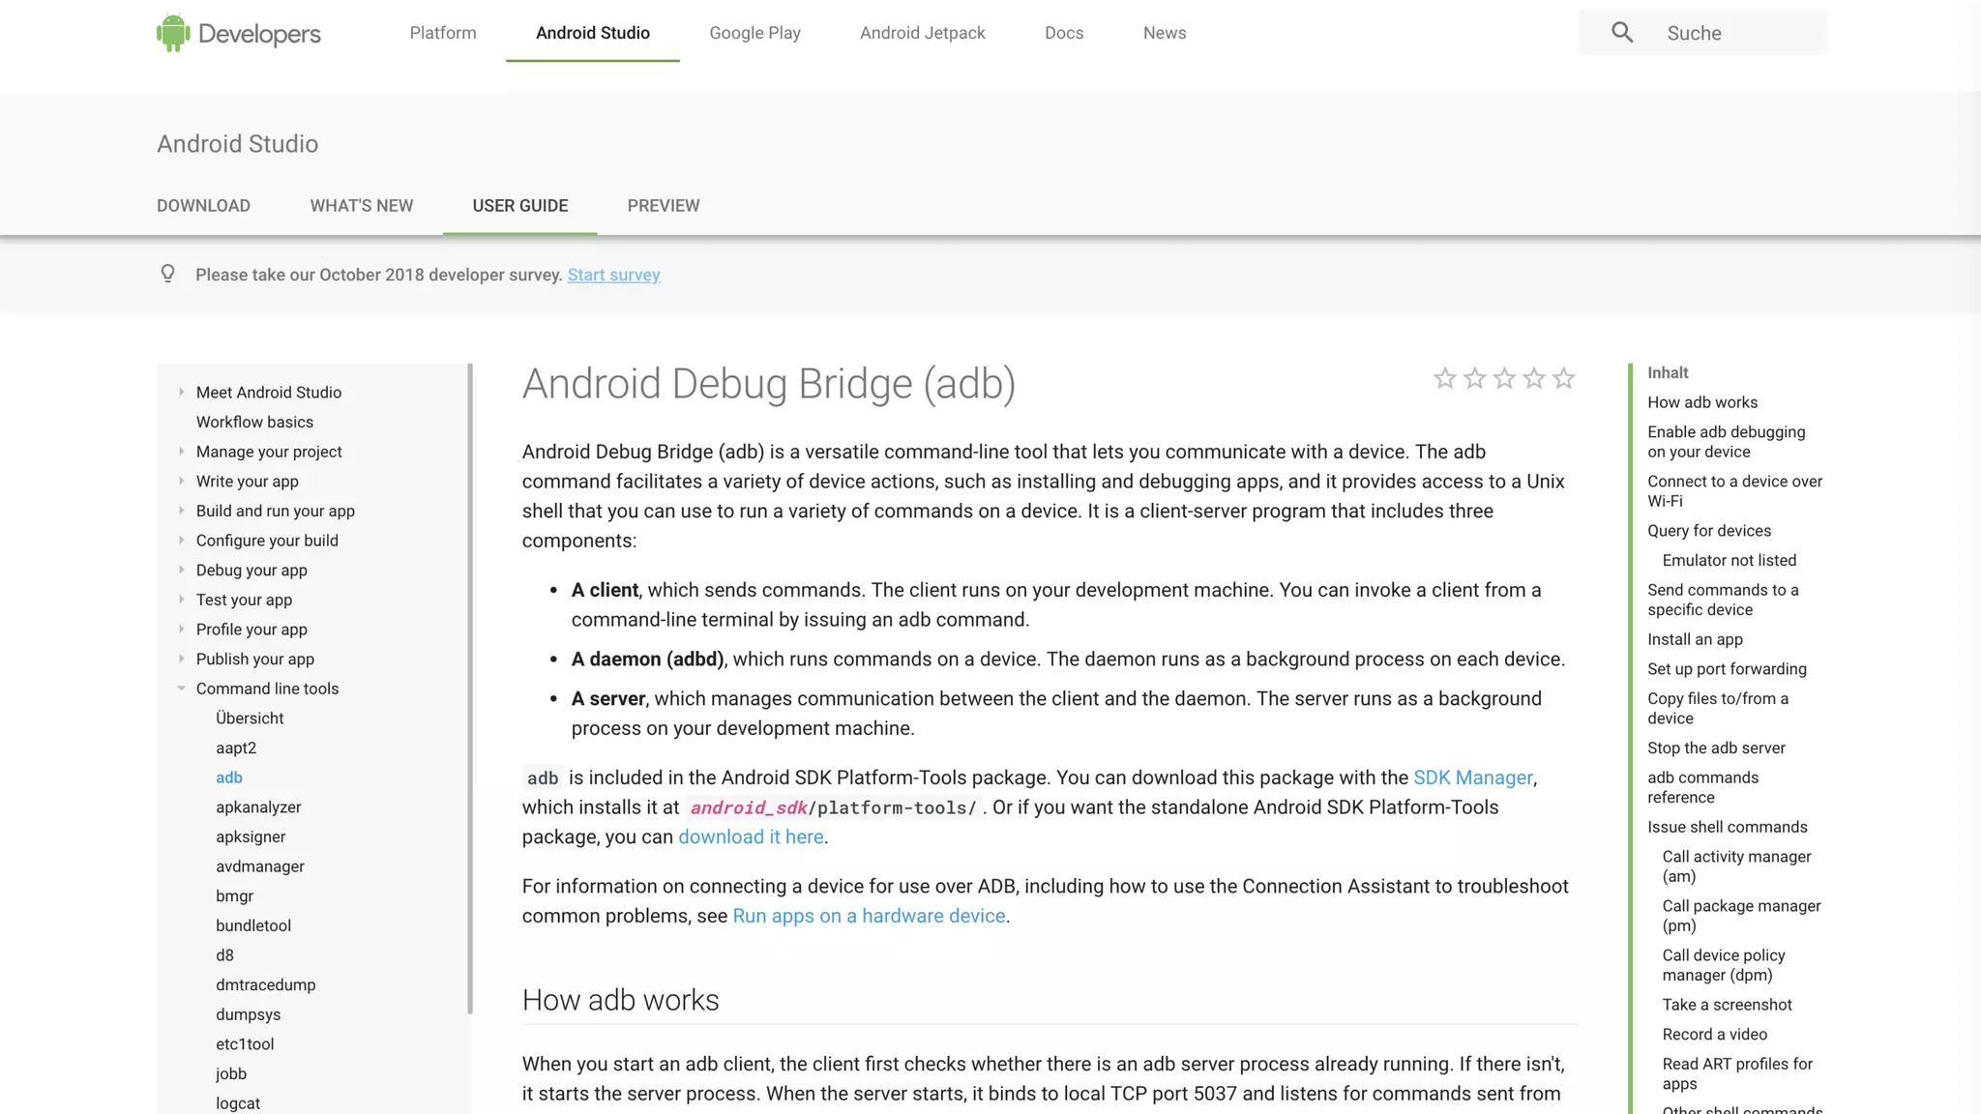
Task: Open the Google Play top tab
Action: (x=754, y=33)
